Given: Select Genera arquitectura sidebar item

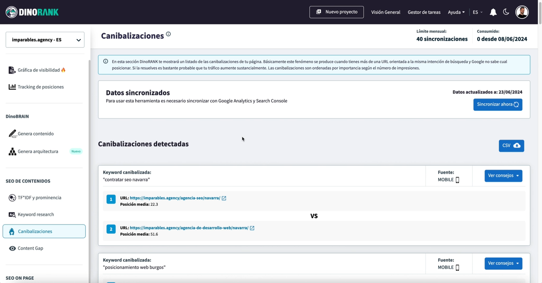Looking at the screenshot, I should point(38,151).
